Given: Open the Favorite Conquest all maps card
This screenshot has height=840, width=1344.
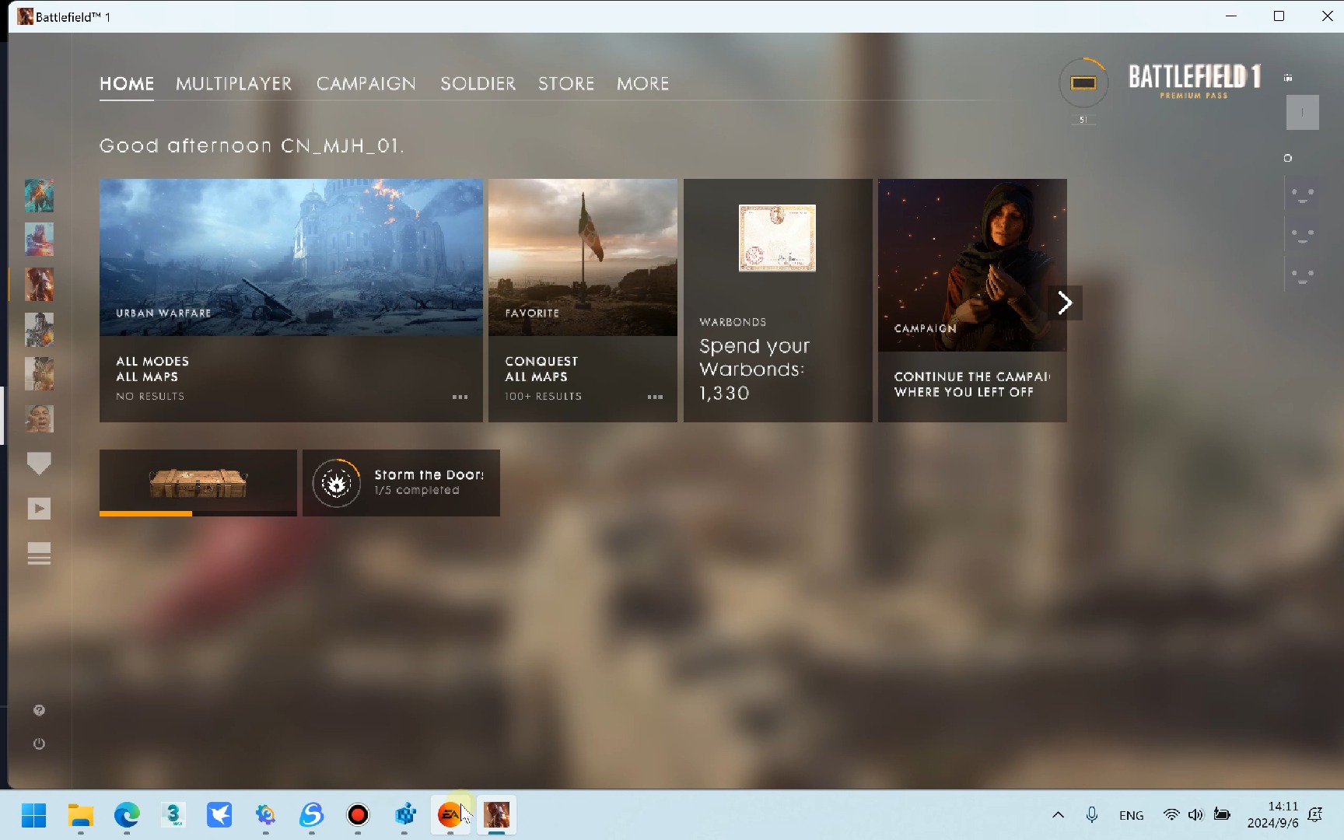Looking at the screenshot, I should click(583, 300).
